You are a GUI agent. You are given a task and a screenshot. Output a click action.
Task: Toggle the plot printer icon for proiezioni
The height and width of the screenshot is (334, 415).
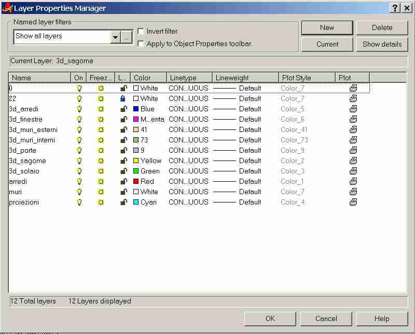(353, 202)
